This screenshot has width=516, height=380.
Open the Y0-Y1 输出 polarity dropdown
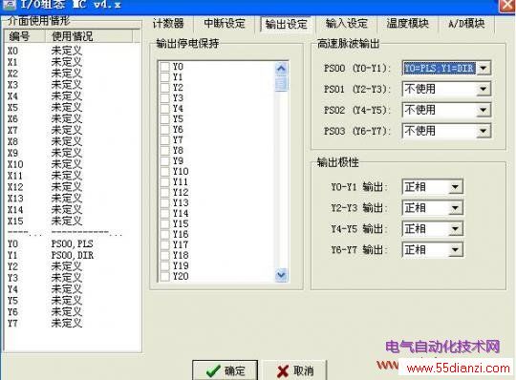(455, 187)
